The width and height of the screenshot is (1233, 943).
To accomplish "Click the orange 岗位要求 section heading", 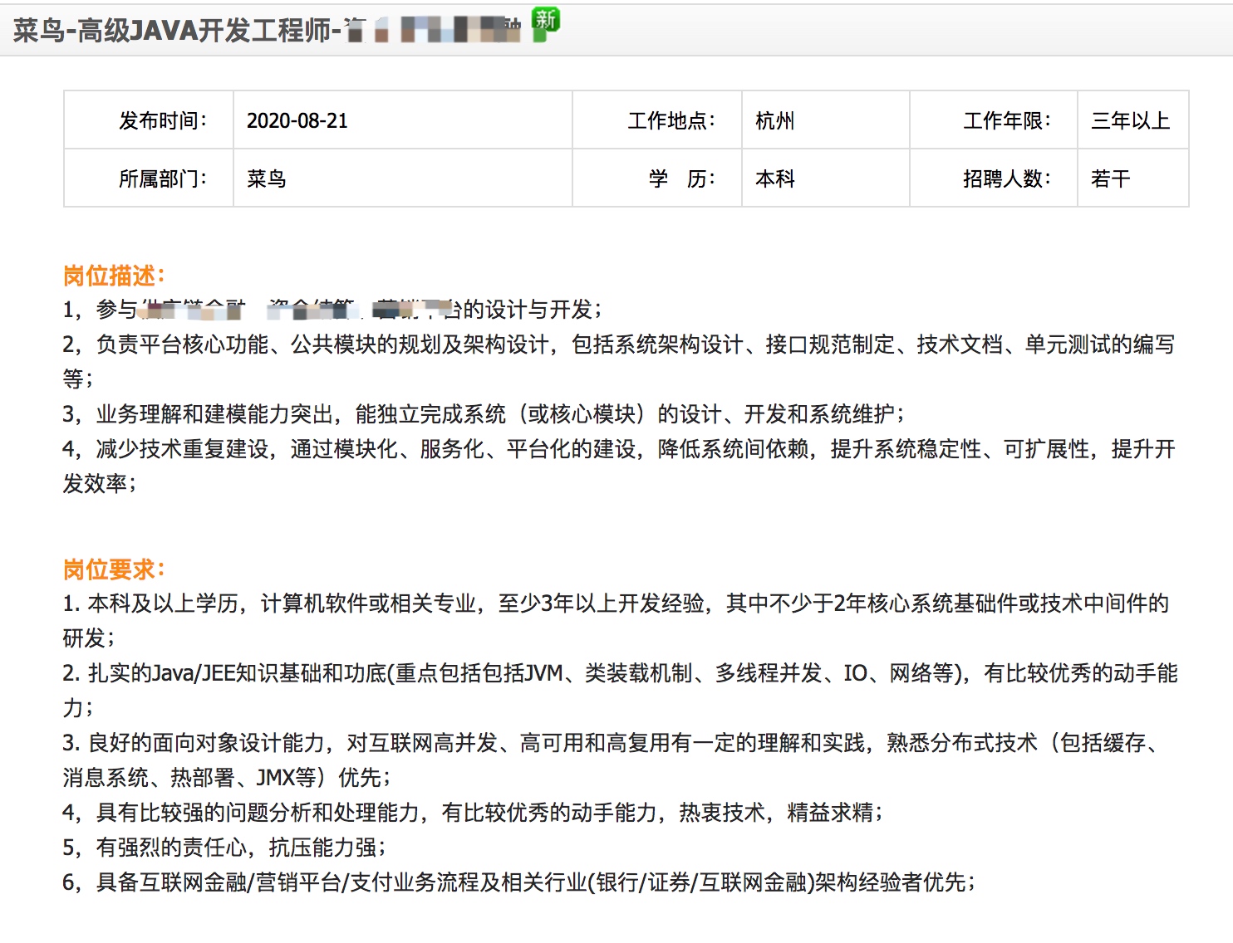I will click(x=114, y=569).
